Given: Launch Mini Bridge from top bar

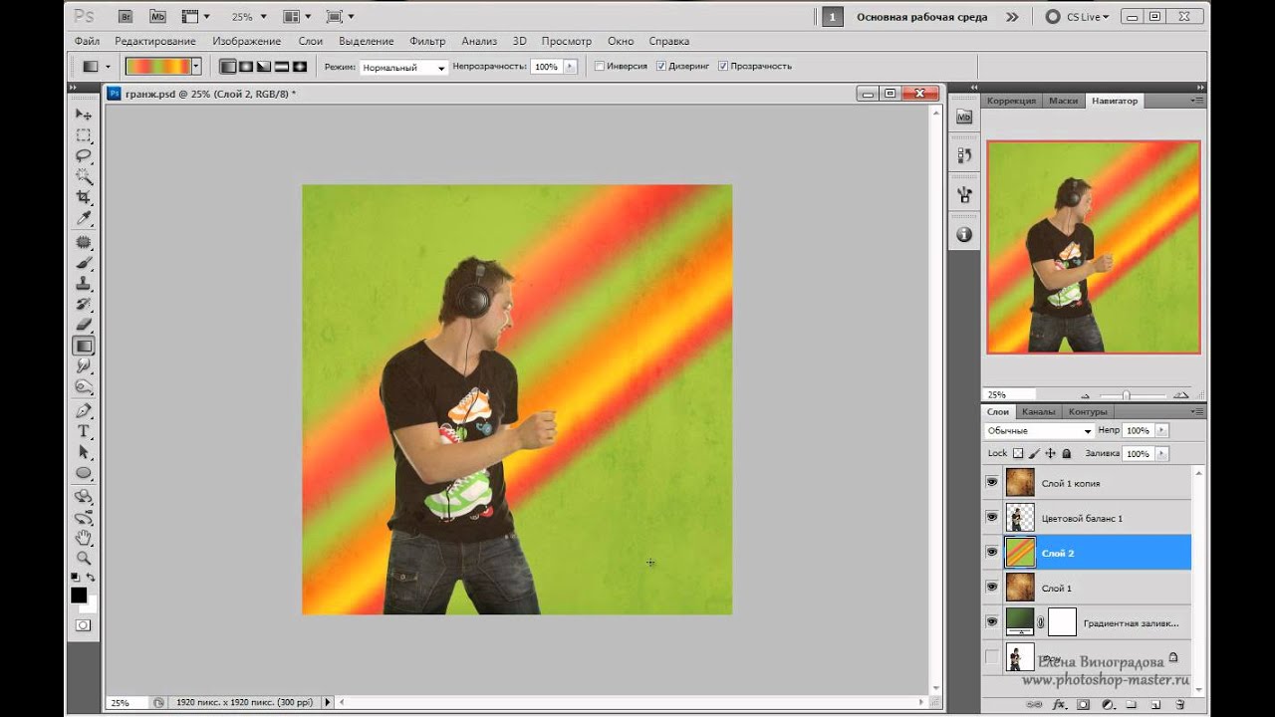Looking at the screenshot, I should pyautogui.click(x=157, y=17).
